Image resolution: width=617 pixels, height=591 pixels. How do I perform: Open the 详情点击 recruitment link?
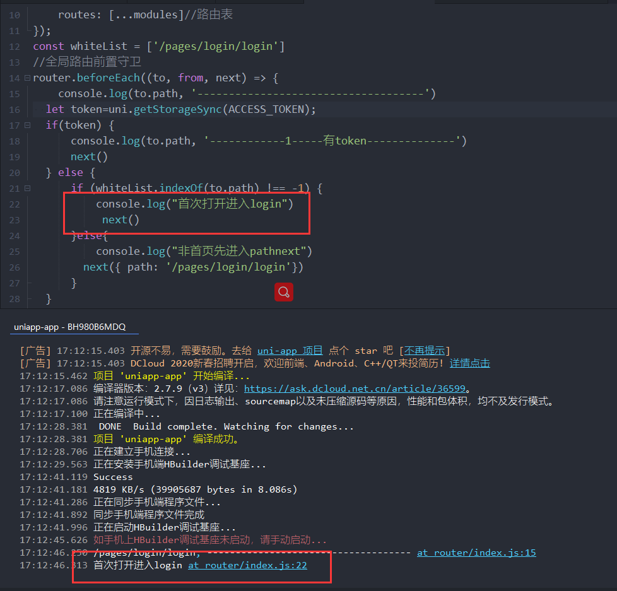[x=469, y=363]
